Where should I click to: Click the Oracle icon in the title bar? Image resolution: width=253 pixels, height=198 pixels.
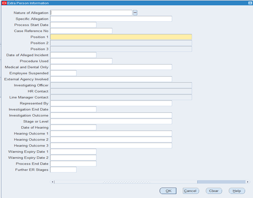pos(4,3)
